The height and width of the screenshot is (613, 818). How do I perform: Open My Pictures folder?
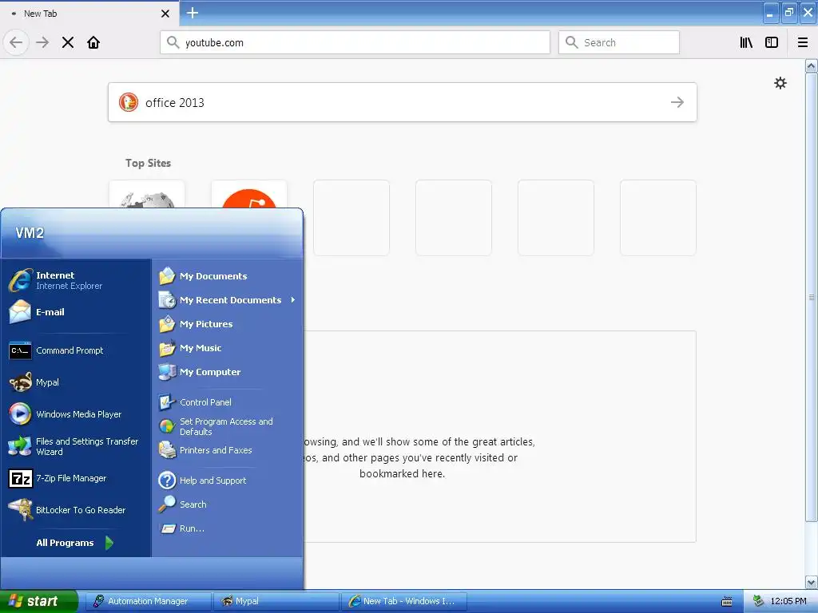click(227, 324)
